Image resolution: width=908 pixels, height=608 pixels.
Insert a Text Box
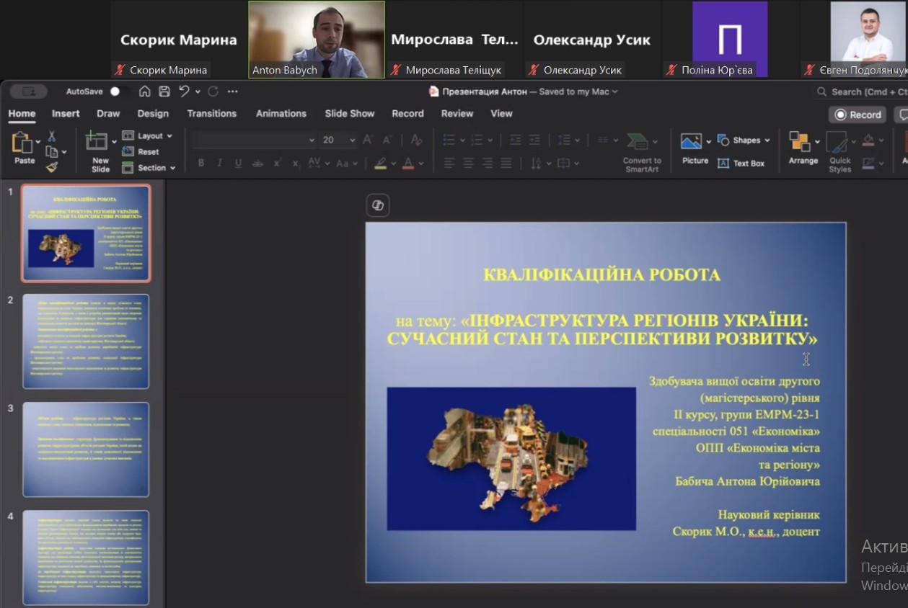(741, 164)
